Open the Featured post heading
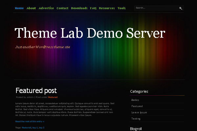This screenshot has height=131, width=197. click(x=36, y=90)
